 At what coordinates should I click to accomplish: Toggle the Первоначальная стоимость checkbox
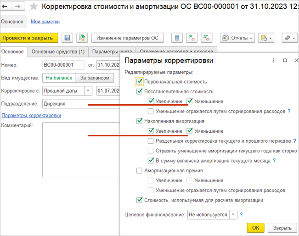click(140, 81)
